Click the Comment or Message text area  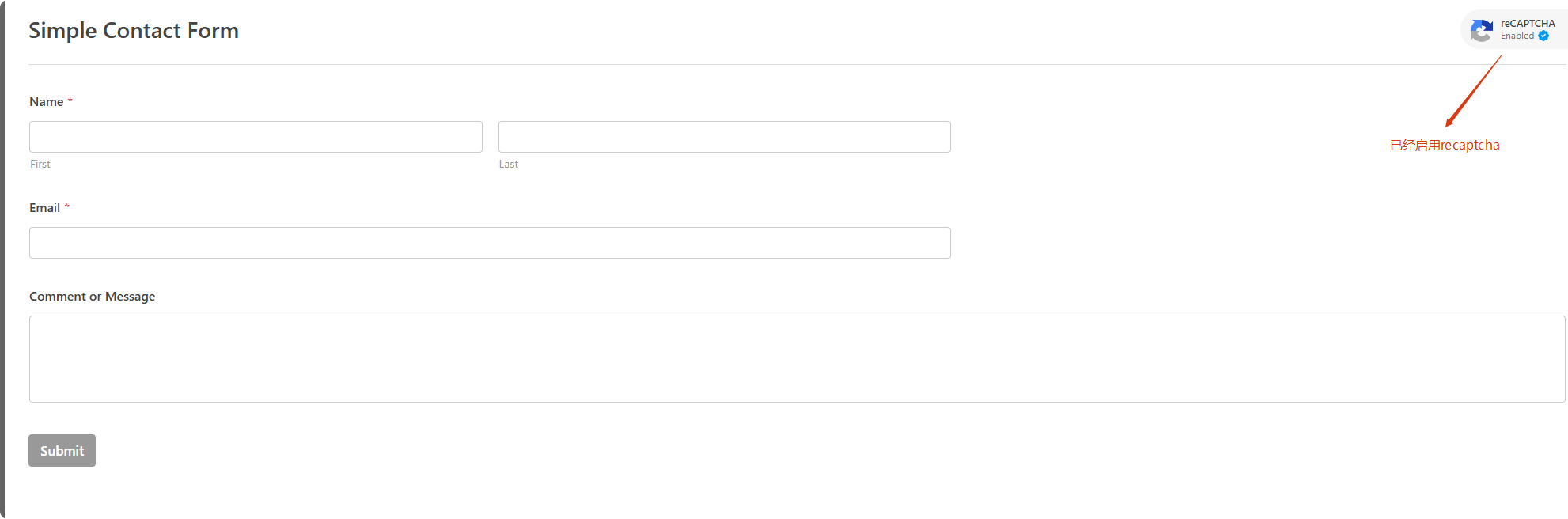(x=797, y=359)
